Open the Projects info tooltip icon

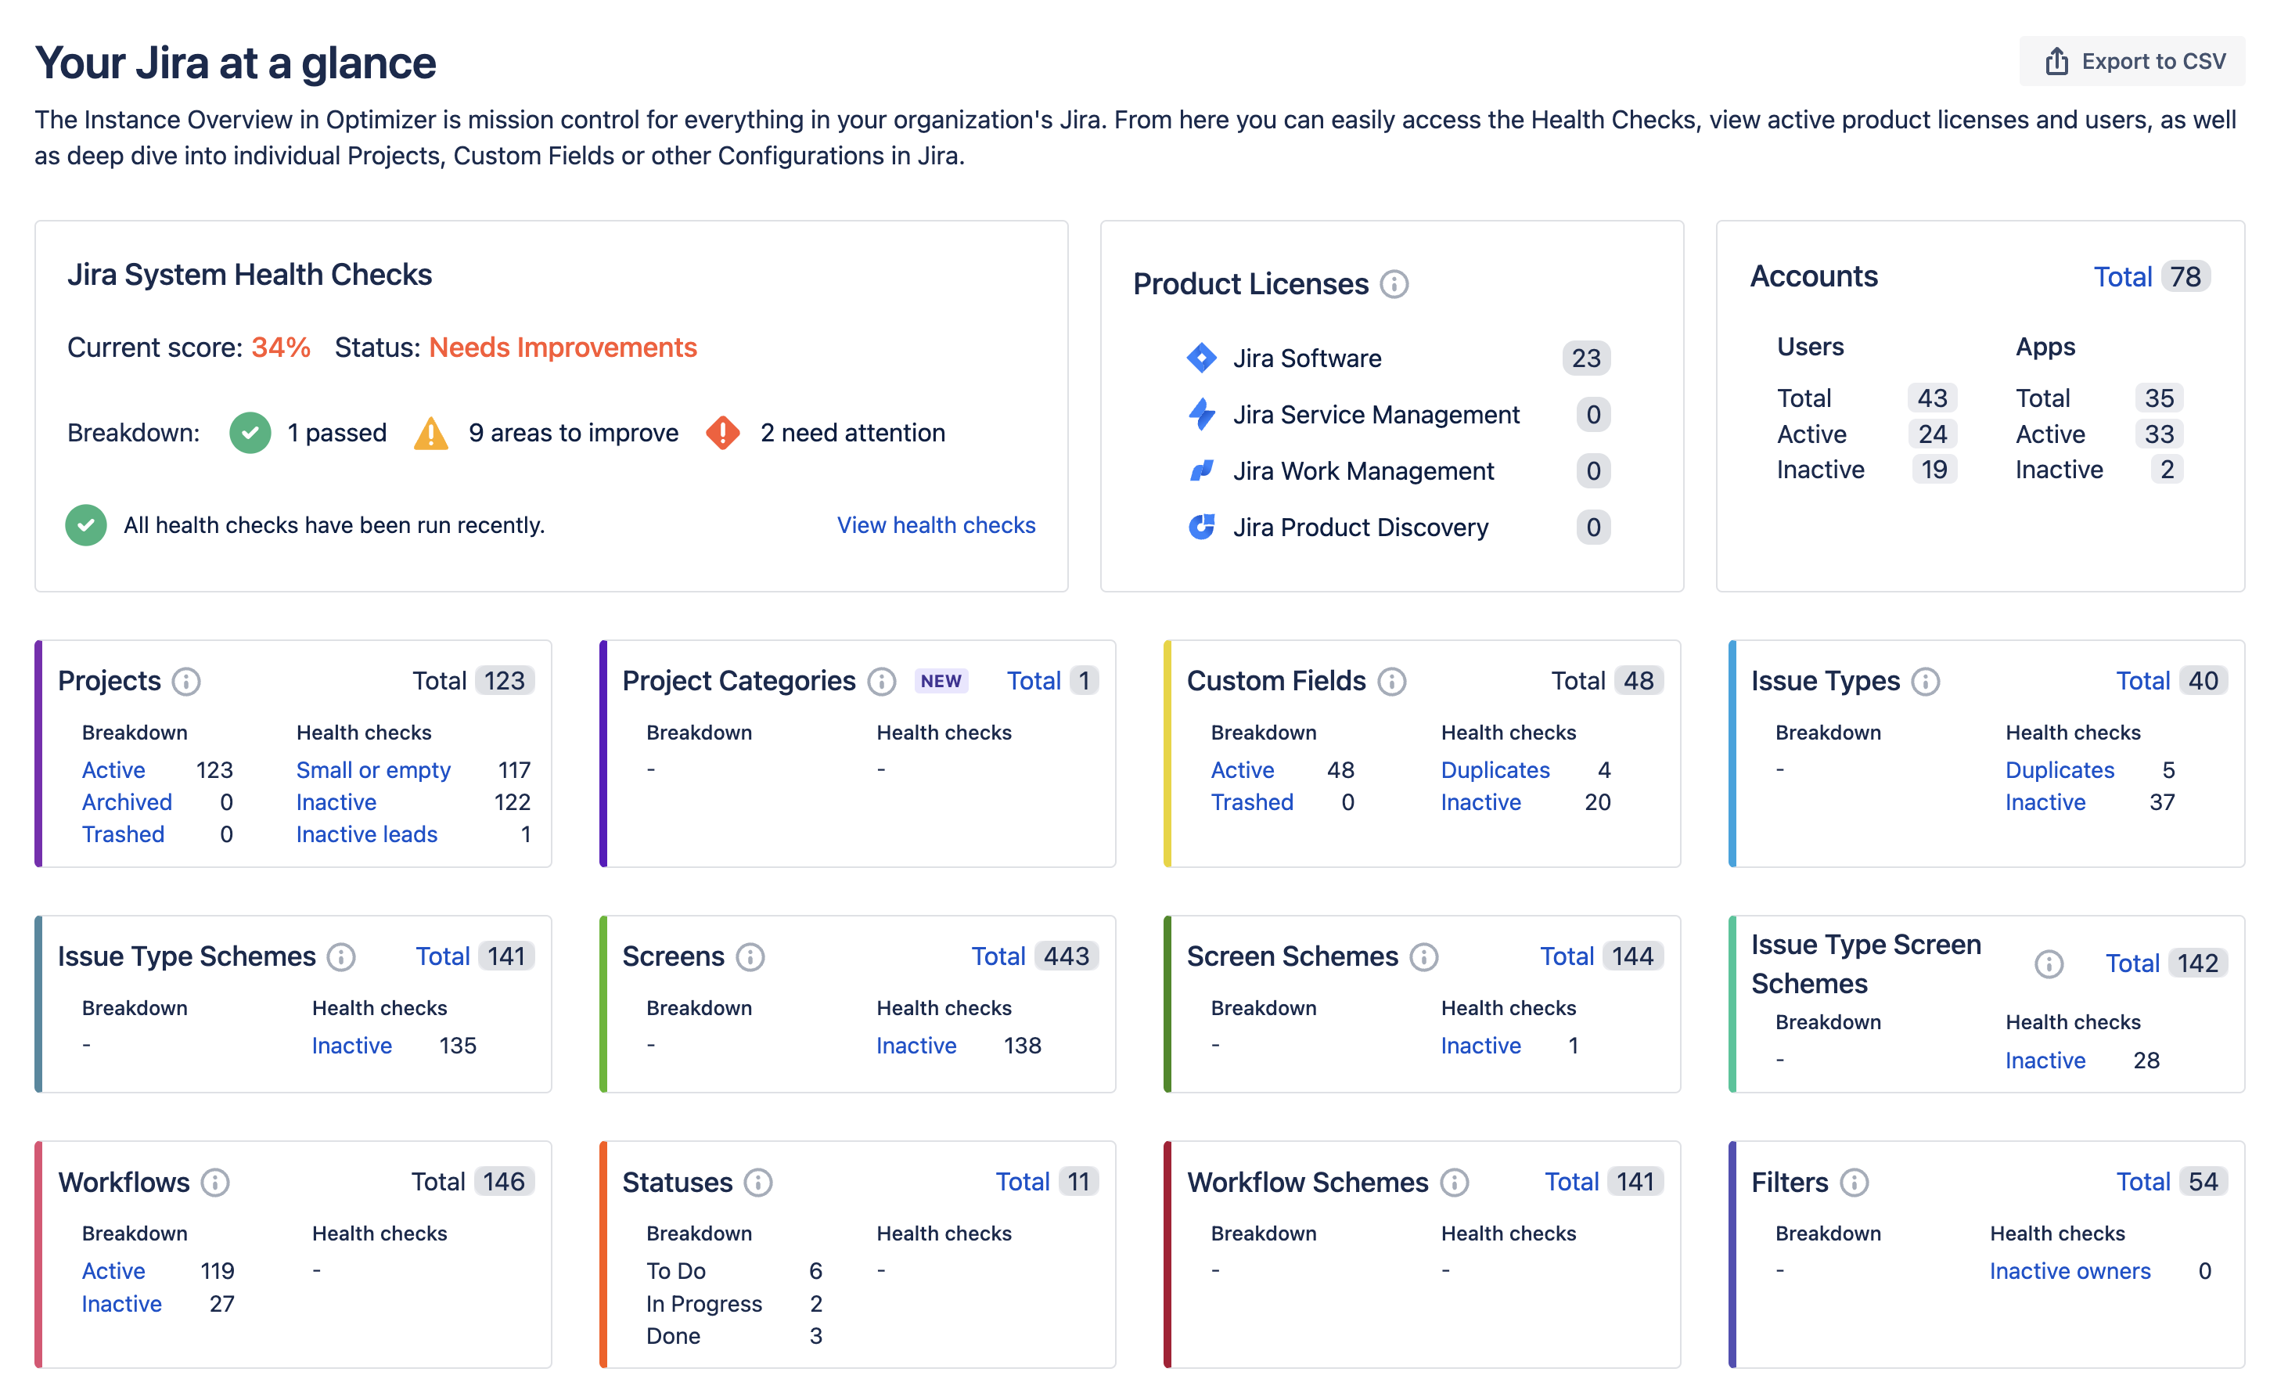click(x=189, y=682)
